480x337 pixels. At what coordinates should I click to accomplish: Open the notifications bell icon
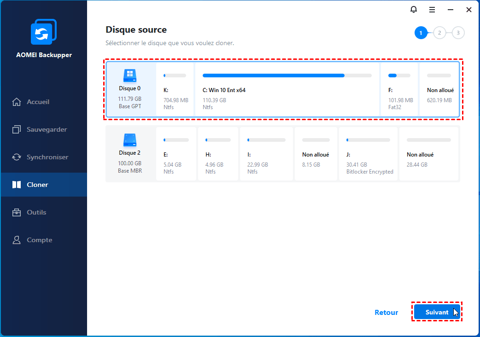[414, 10]
